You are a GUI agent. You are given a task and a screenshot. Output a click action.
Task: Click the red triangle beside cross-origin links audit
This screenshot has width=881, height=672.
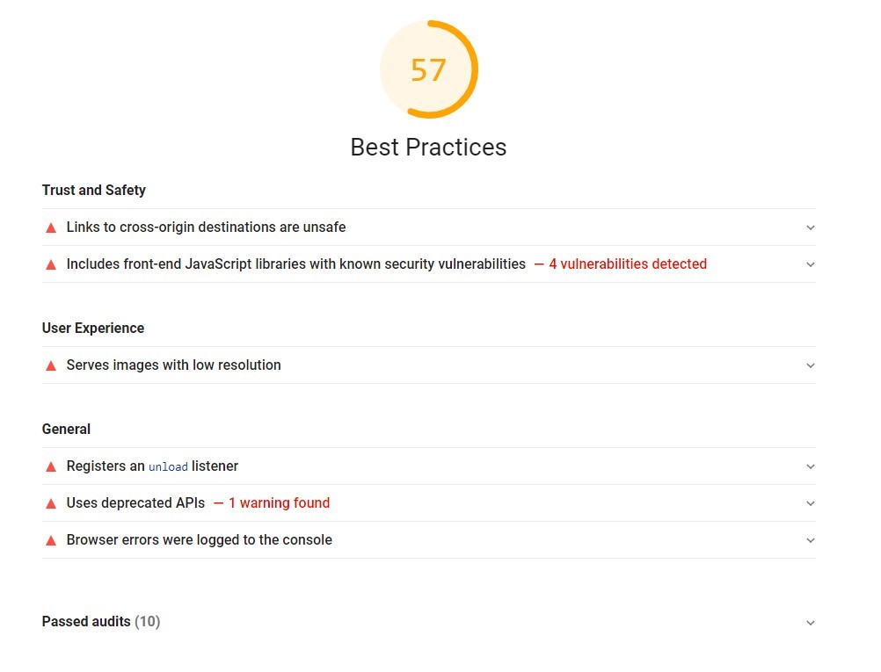click(51, 228)
